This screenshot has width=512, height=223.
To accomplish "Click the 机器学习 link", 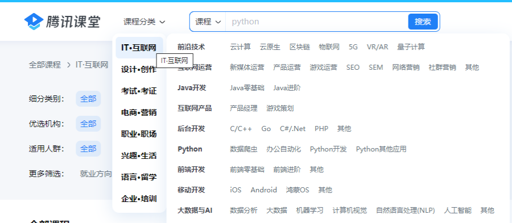I will click(x=309, y=211).
